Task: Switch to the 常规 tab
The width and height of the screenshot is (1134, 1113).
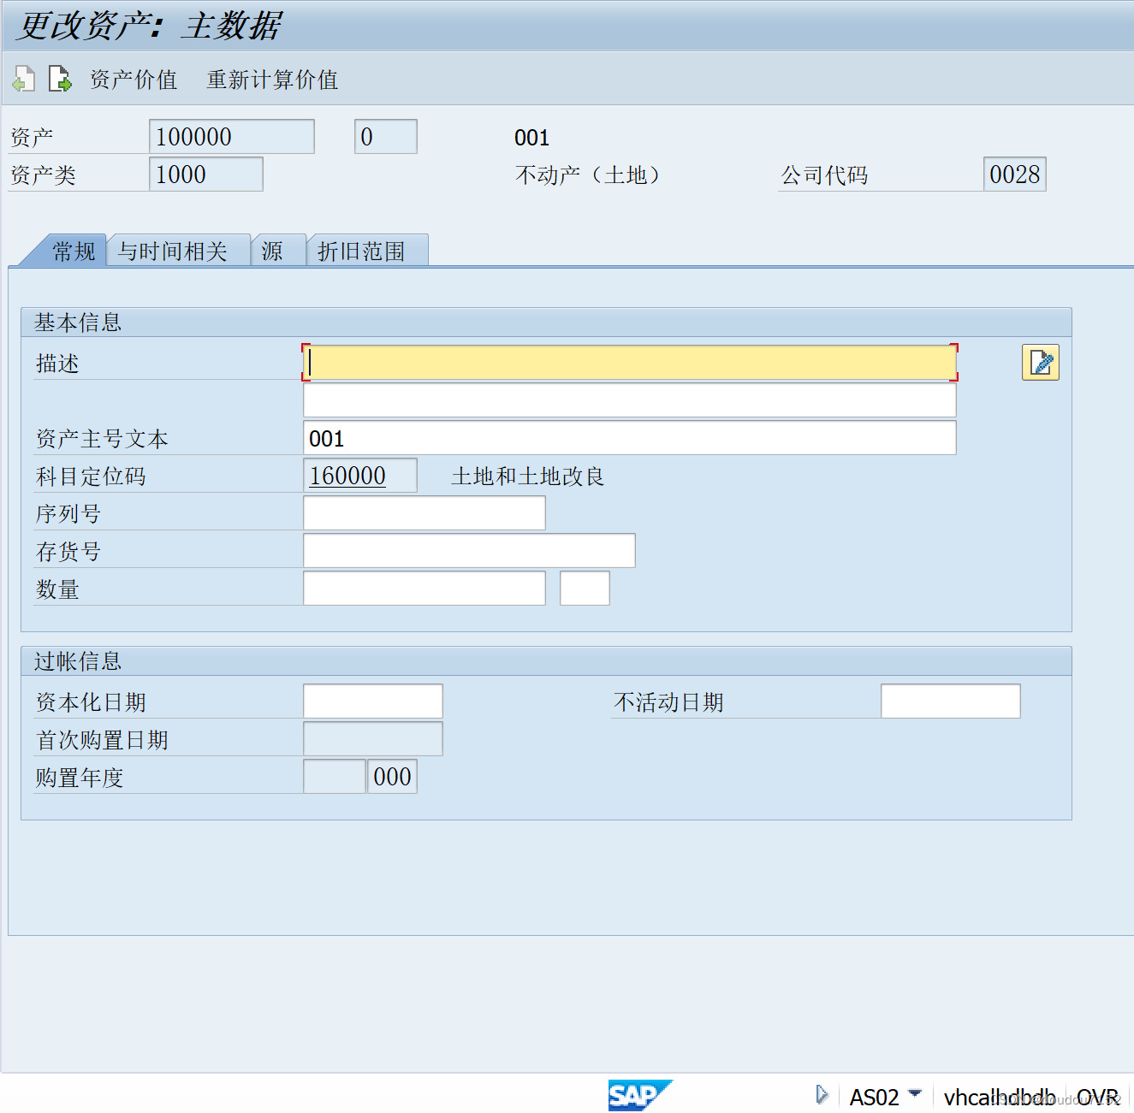Action: 74,251
